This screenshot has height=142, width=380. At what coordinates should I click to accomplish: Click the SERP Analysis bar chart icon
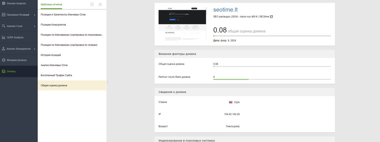[4, 37]
